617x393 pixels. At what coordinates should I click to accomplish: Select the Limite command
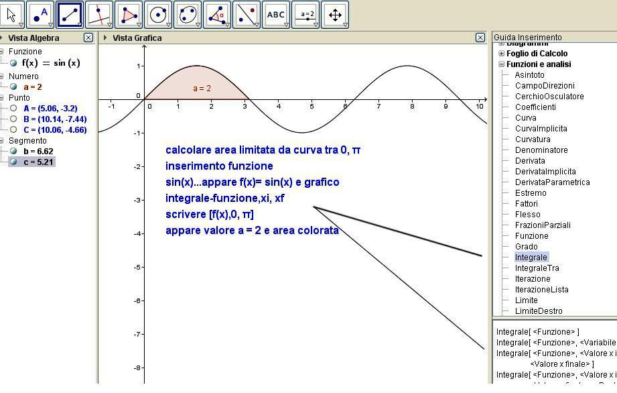pyautogui.click(x=526, y=300)
